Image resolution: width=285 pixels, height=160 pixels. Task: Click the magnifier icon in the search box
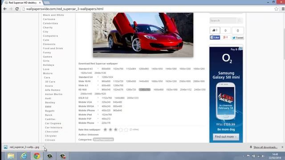[240, 20]
